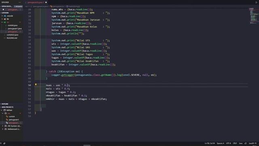Viewport: 259px width, 146px height.
Task: Expand the .vscode folder chevron
Action: pos(2,16)
